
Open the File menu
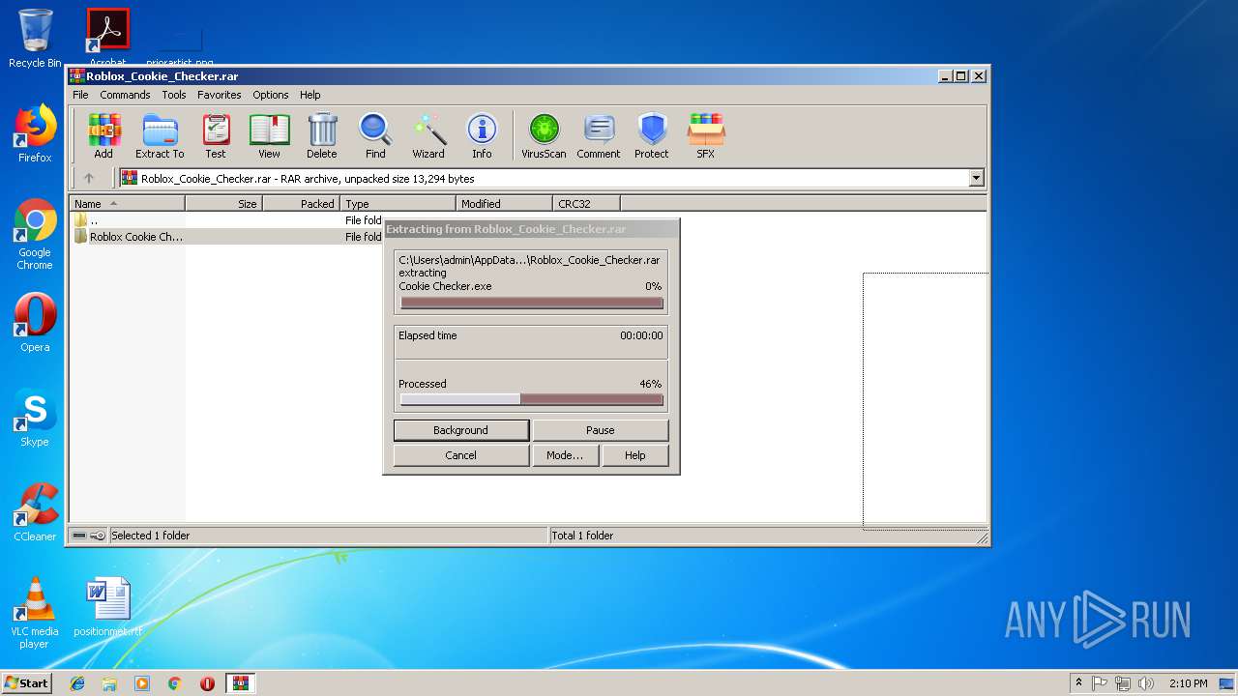pos(80,95)
